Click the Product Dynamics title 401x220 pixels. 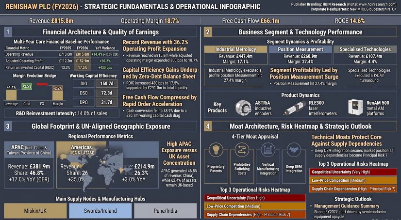pos(300,95)
